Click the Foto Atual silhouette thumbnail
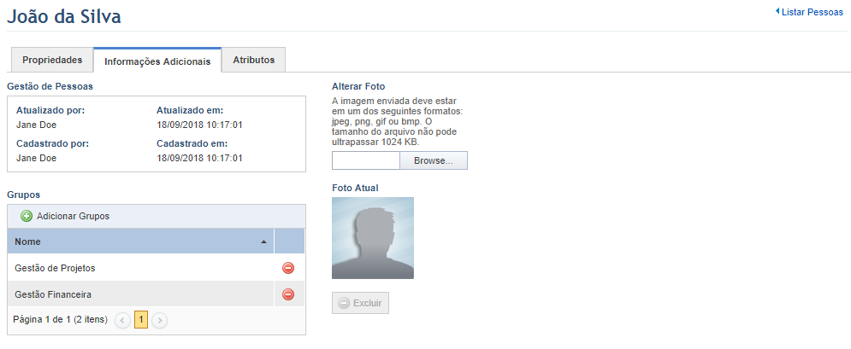 (373, 238)
